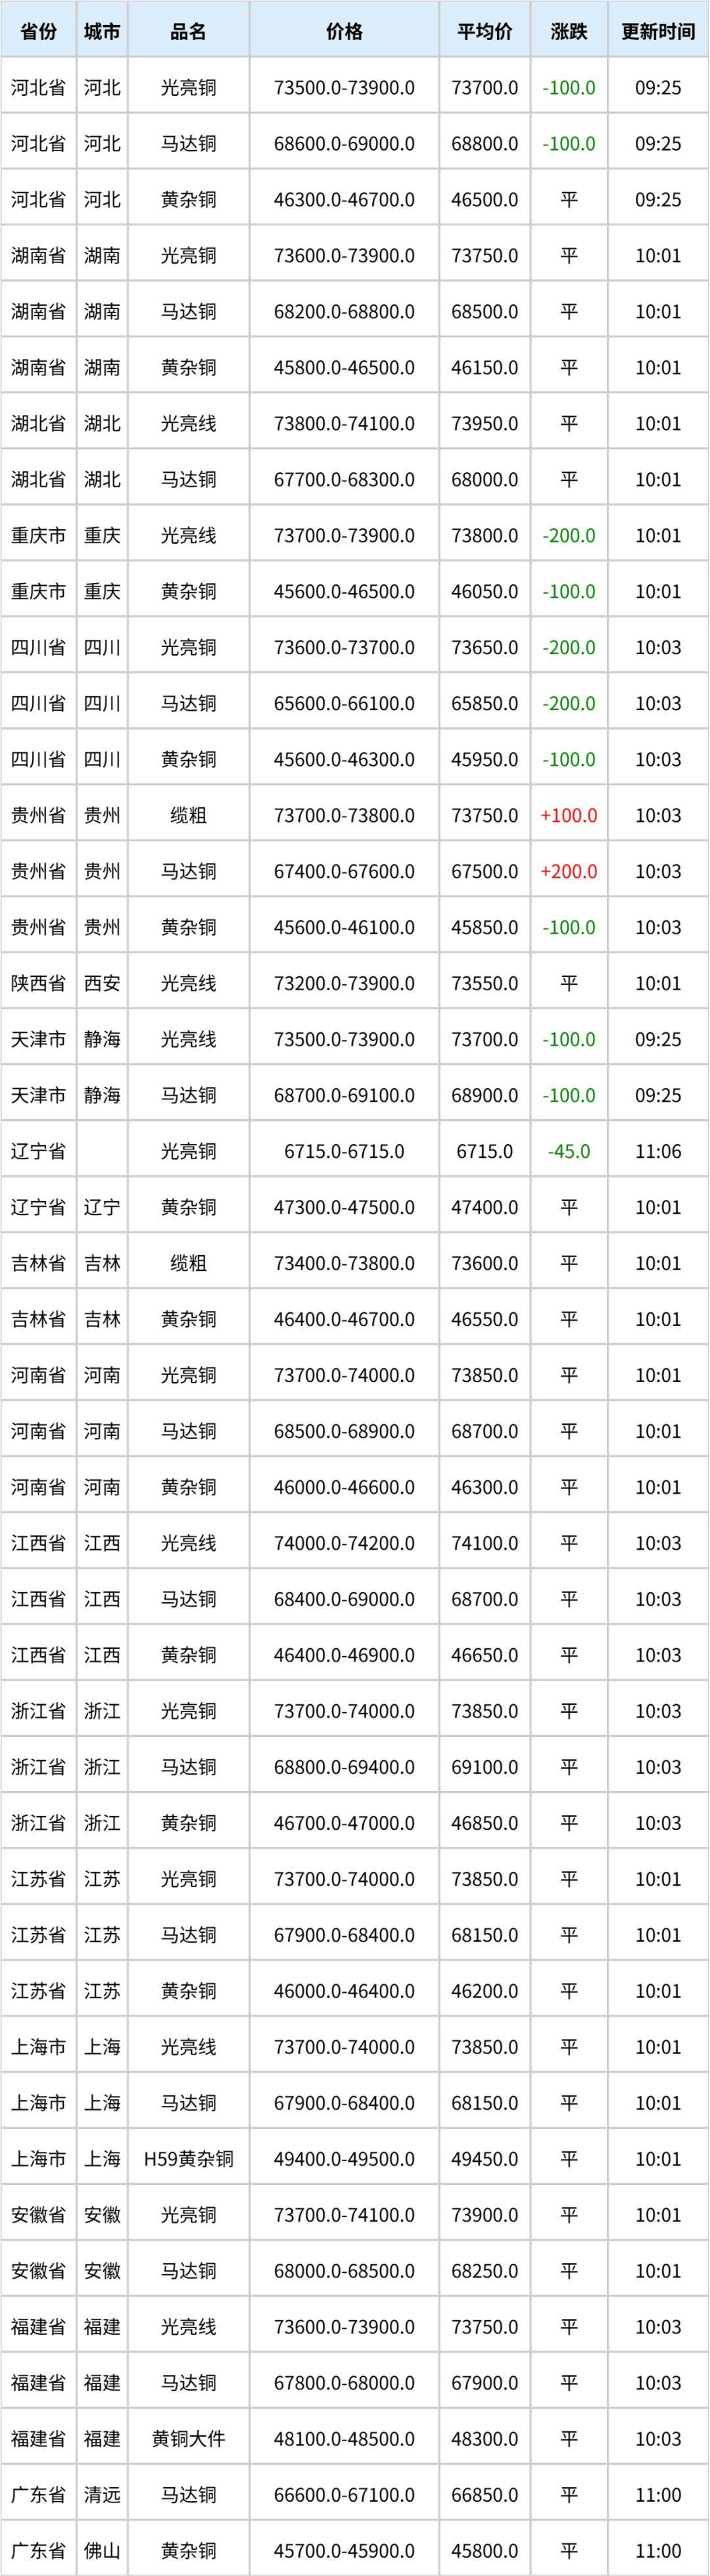
Task: Click the 缆粗 cell in 贵州 row
Action: (x=188, y=816)
